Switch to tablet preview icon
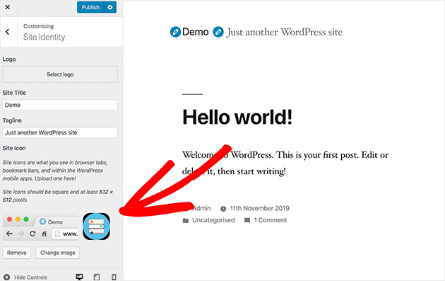Screen dimensions: 445x281 [x=97, y=277]
